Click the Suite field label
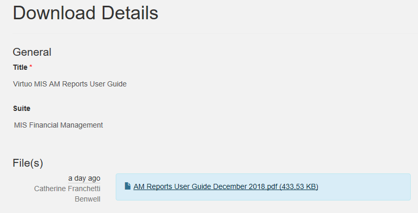Image resolution: width=418 pixels, height=213 pixels. pyautogui.click(x=21, y=109)
